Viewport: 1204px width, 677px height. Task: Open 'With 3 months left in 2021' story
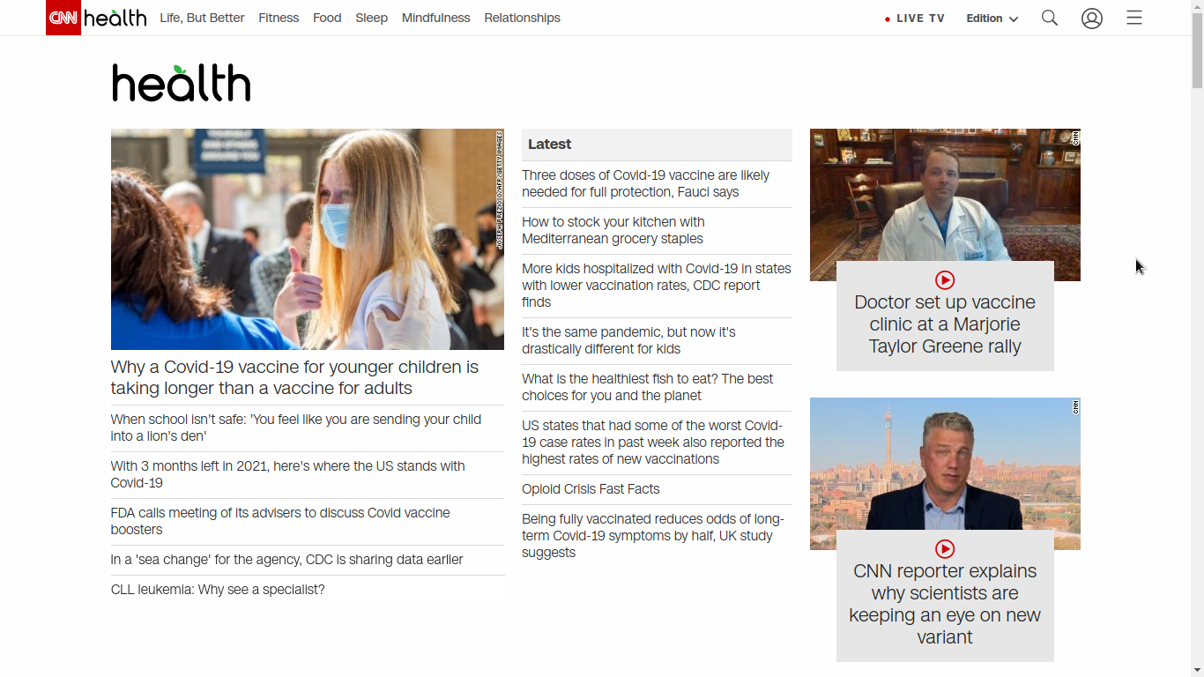point(288,474)
